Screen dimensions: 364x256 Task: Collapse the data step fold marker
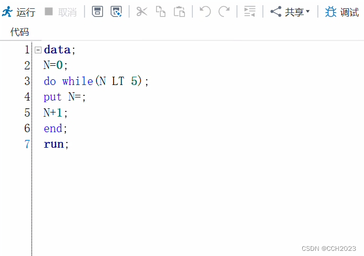[x=38, y=50]
